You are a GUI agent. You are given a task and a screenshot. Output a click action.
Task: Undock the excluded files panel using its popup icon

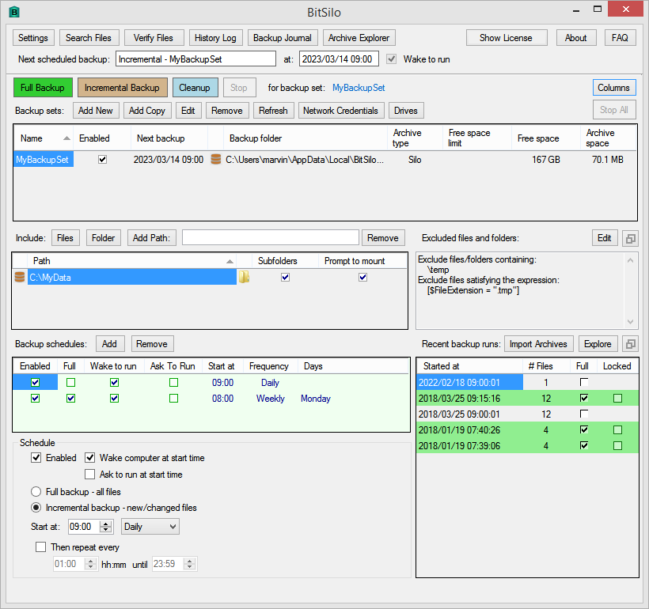tap(630, 237)
